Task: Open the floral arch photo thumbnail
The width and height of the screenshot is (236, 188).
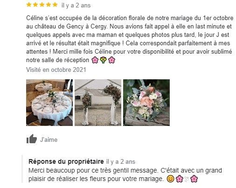Action: (x=98, y=103)
